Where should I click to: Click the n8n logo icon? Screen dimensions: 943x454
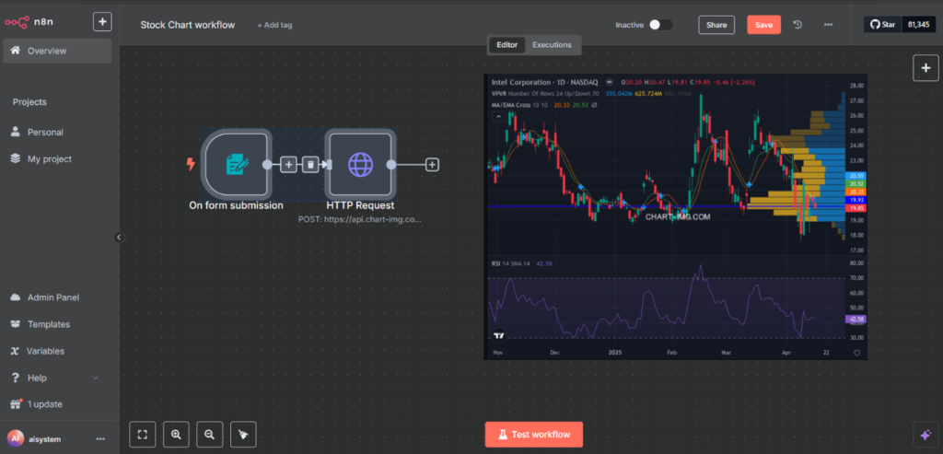tap(17, 22)
